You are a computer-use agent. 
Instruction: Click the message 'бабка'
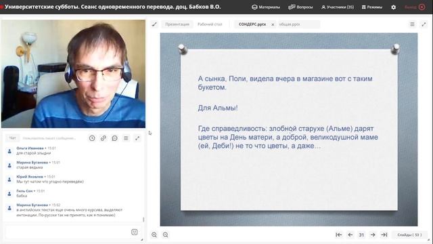point(22,196)
